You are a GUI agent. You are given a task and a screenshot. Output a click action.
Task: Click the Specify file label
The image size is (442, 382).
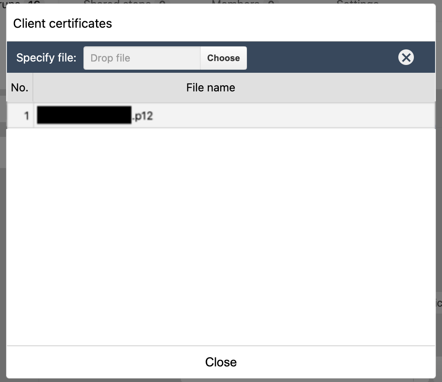point(46,58)
